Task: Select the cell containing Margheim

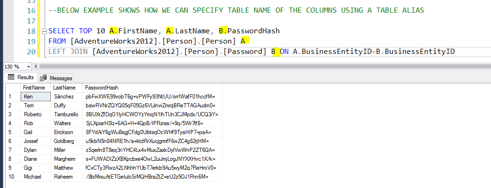Action: point(66,159)
